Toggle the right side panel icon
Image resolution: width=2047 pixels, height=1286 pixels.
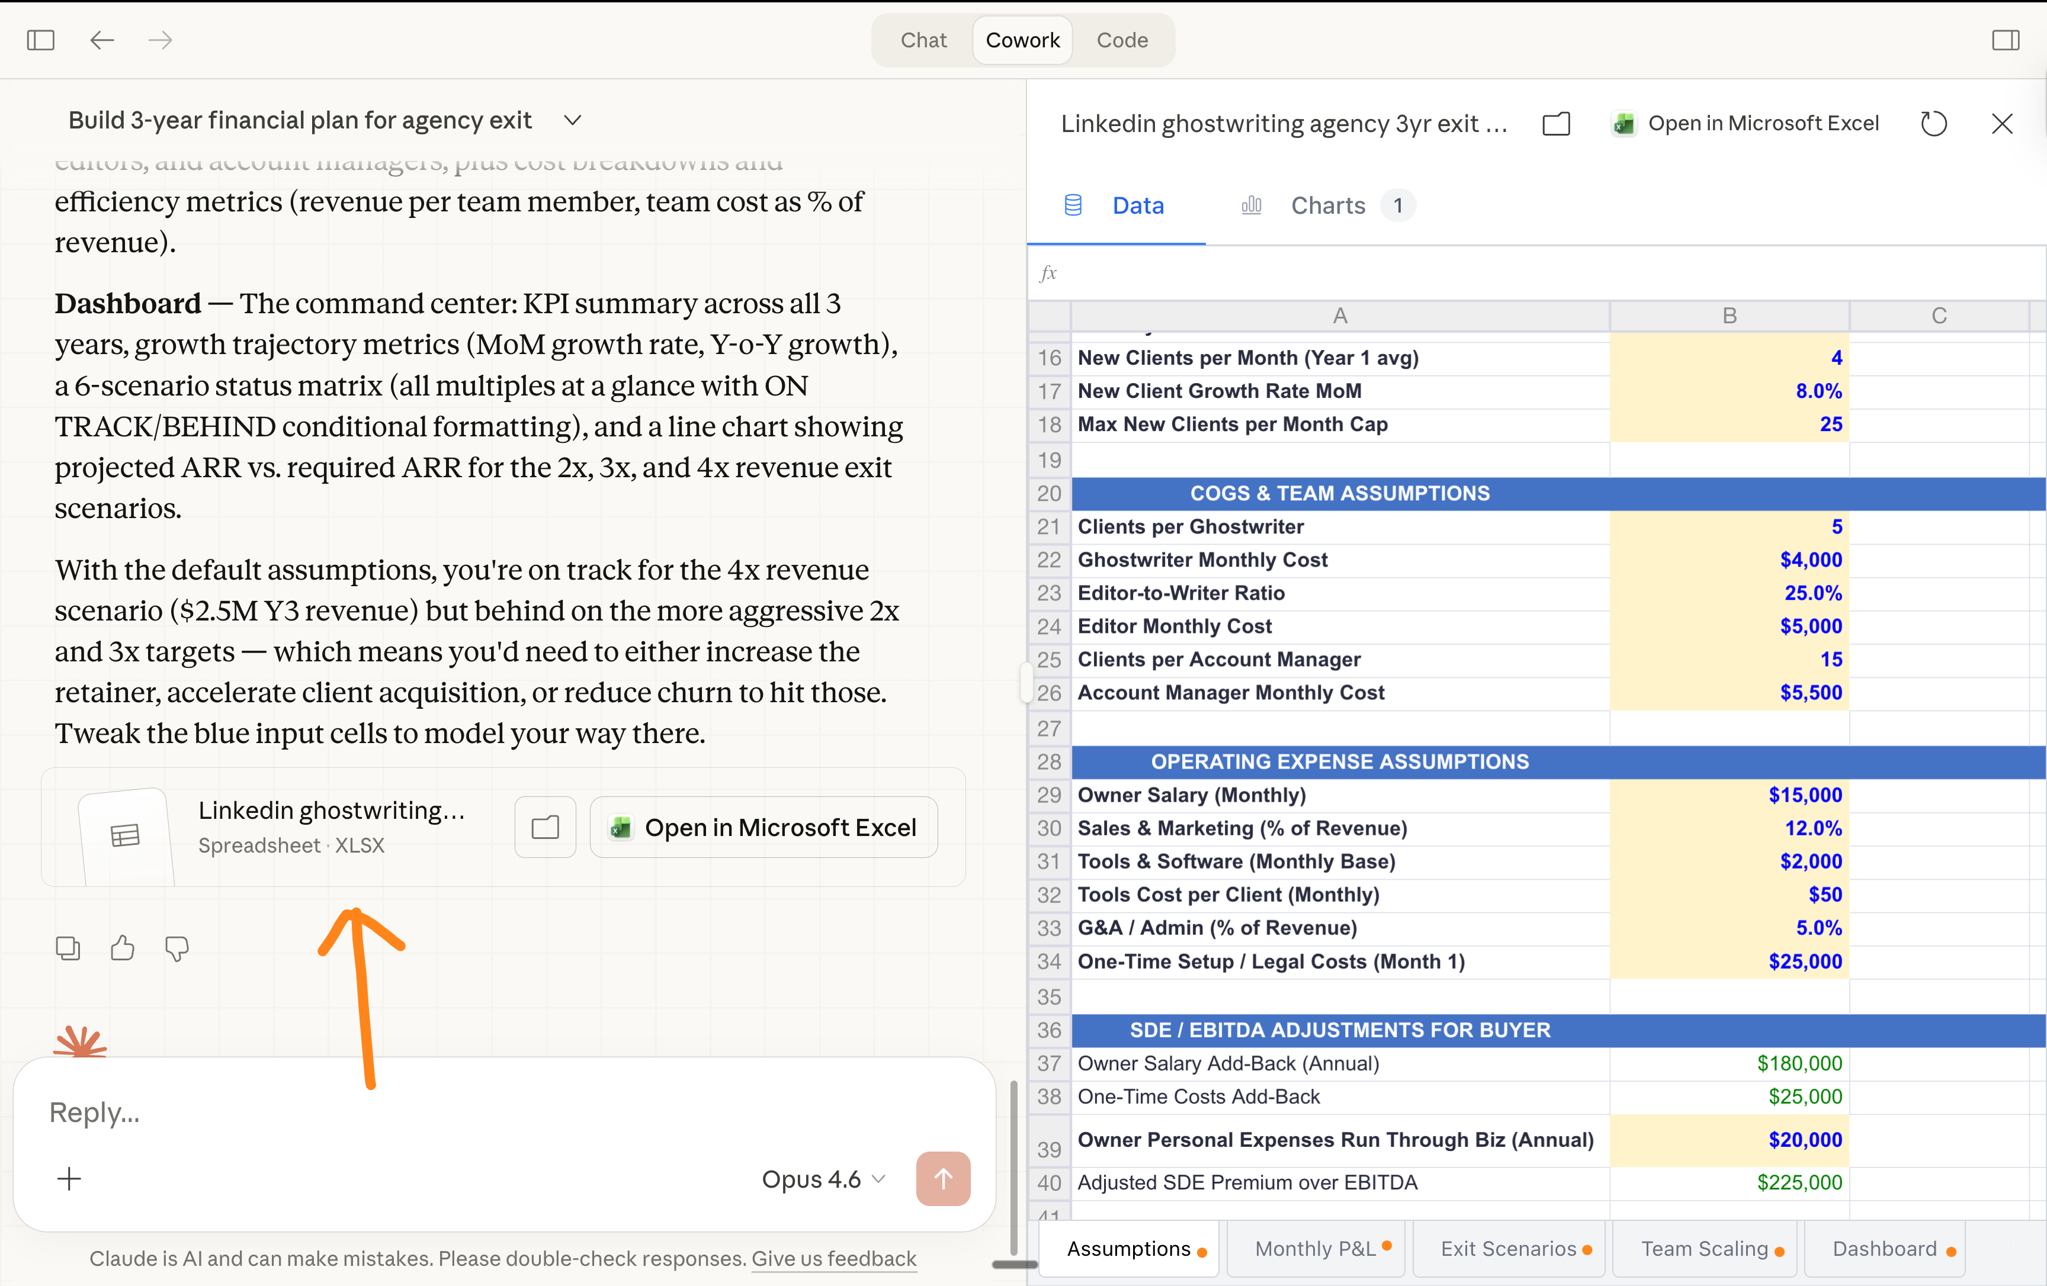(2006, 40)
